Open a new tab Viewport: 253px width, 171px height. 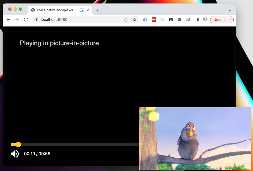pyautogui.click(x=98, y=10)
